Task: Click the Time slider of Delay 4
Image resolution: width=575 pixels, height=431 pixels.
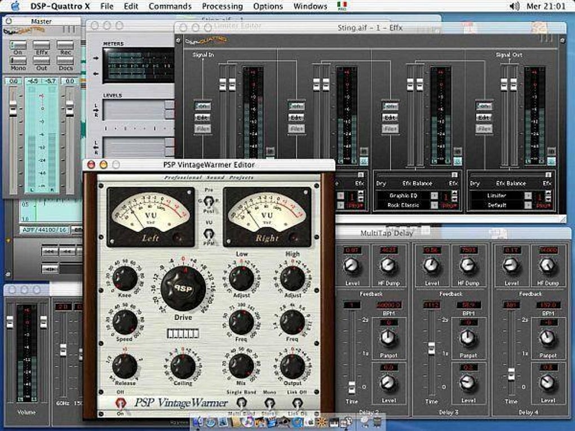Action: (x=511, y=374)
